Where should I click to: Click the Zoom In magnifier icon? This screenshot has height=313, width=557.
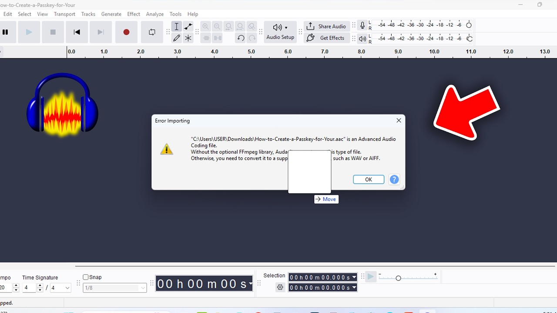(206, 27)
